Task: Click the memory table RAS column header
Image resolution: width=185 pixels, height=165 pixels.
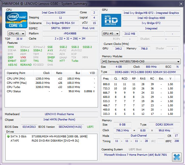Action: 143,79
